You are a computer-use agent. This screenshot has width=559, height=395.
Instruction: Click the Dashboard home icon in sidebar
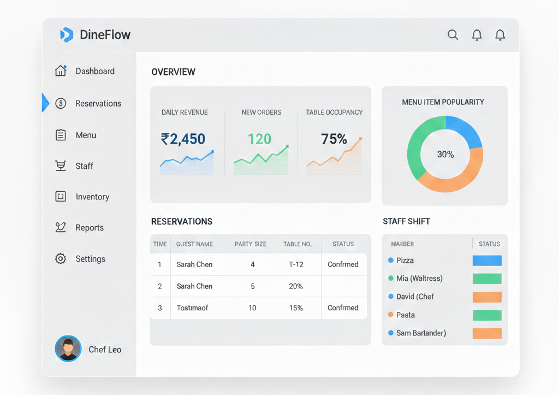(x=61, y=70)
